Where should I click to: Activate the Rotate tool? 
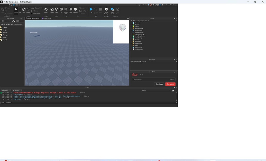pos(28,10)
